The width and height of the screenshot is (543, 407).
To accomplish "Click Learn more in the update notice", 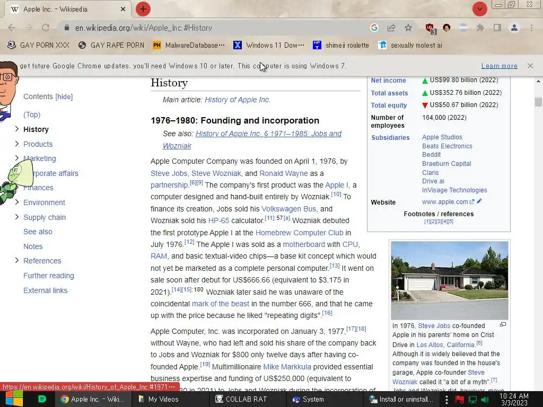I will click(x=499, y=66).
